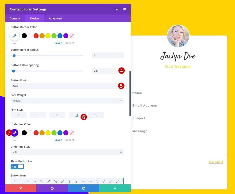Toggle underline font style

point(77,115)
